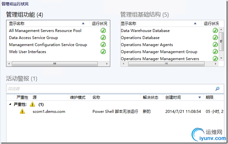The image size is (228, 144).
Task: Click vertical scrollbar thumb in infrastructure list
Action: click(221, 42)
